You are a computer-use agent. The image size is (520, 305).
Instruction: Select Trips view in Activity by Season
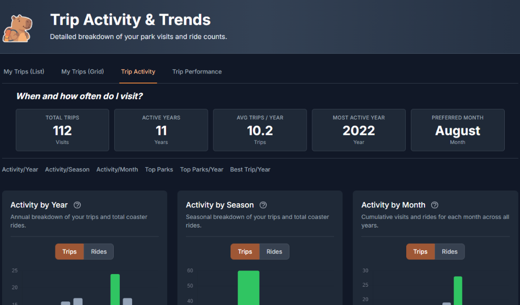click(245, 251)
